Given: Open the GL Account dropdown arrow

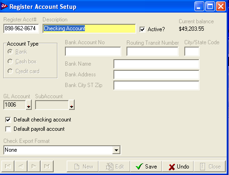Looking at the screenshot, I should 28,105.
